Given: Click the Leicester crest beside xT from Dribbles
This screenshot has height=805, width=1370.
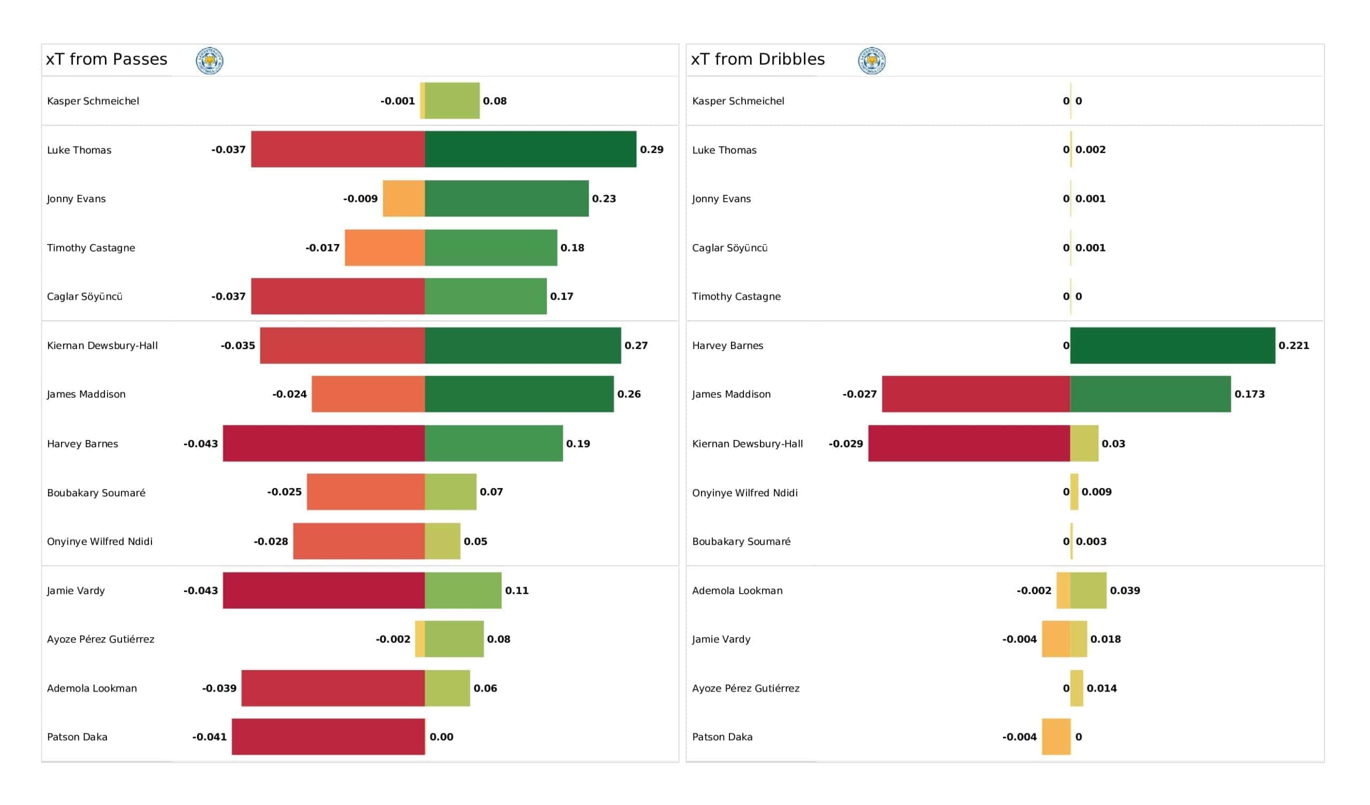Looking at the screenshot, I should tap(871, 60).
